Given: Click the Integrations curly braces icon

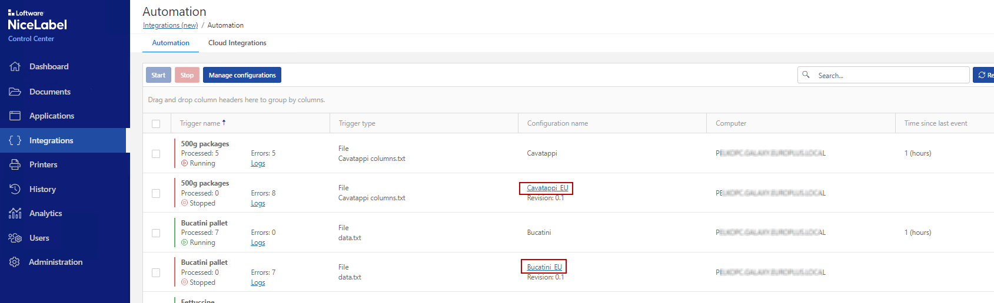Looking at the screenshot, I should 15,140.
